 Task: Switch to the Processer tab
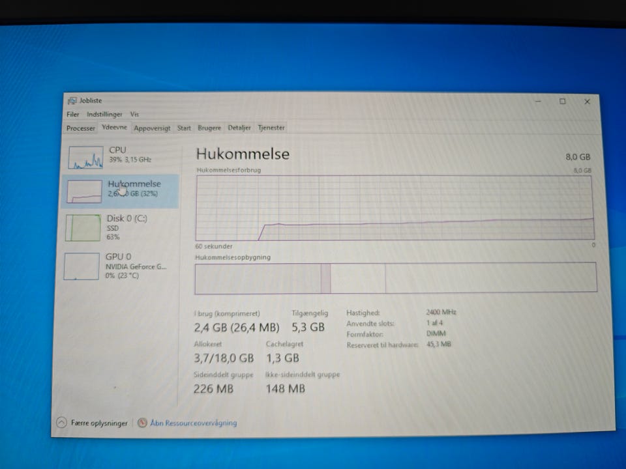point(81,128)
